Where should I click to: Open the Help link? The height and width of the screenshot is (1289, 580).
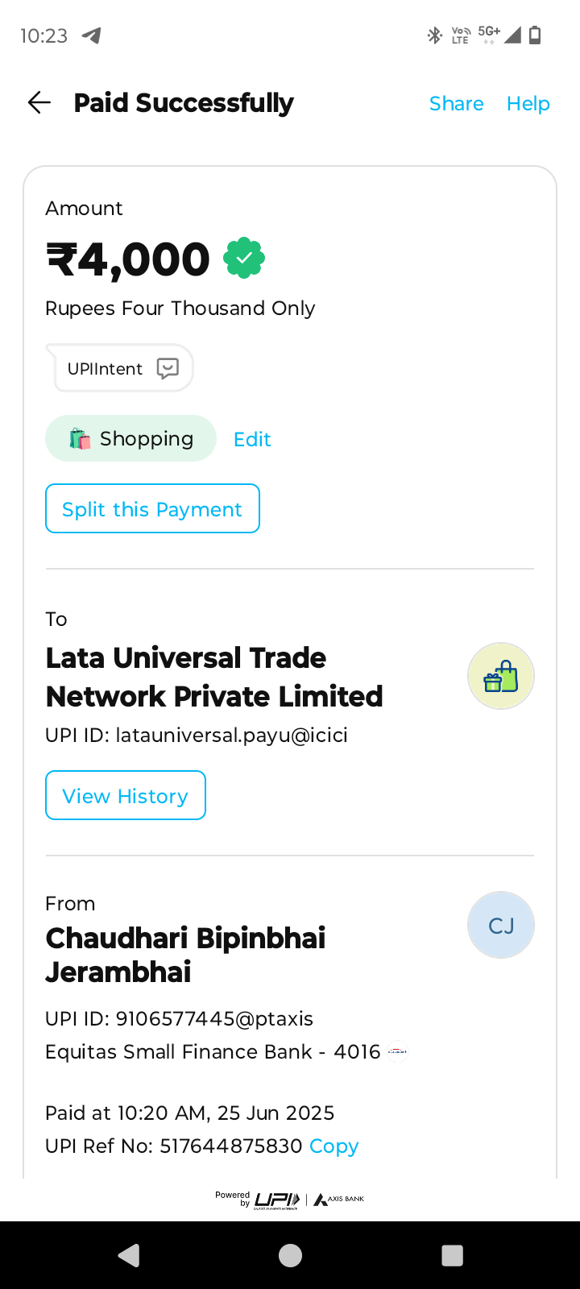coord(528,104)
